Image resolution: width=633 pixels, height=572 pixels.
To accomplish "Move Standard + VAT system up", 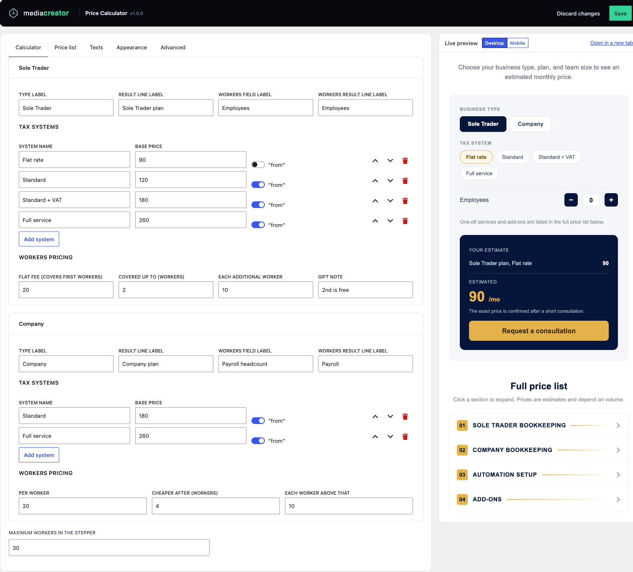I will click(375, 201).
